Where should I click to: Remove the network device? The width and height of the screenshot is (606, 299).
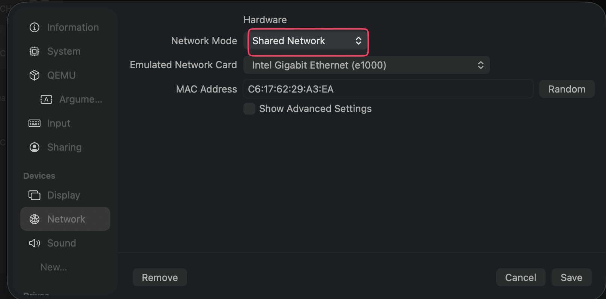[160, 277]
